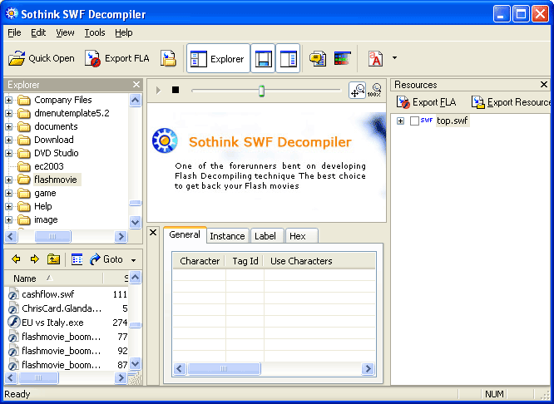Switch to the General tab
The width and height of the screenshot is (554, 404).
(x=185, y=235)
